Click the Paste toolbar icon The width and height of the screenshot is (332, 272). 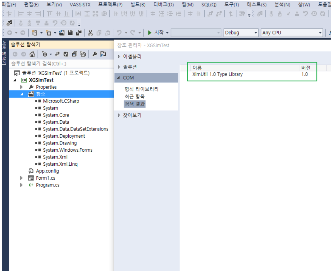[x=107, y=33]
